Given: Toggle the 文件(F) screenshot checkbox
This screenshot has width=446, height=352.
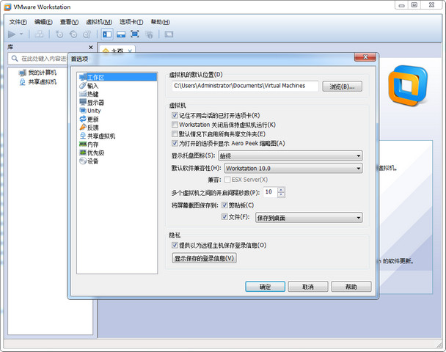Looking at the screenshot, I should tap(224, 217).
